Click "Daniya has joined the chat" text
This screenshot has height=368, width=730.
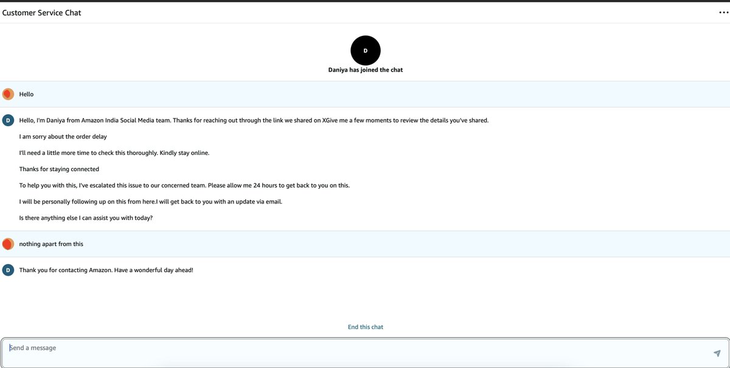[x=366, y=70]
